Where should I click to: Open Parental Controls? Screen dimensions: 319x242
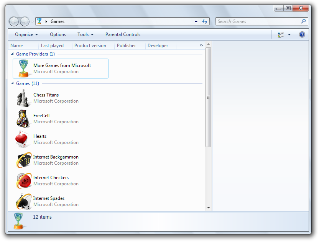click(x=123, y=34)
